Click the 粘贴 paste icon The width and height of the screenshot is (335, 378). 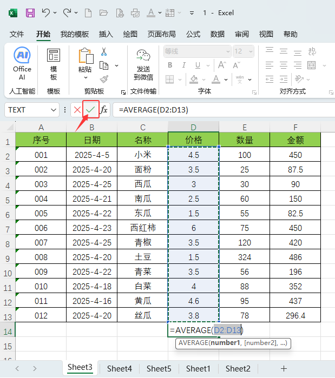click(x=86, y=56)
